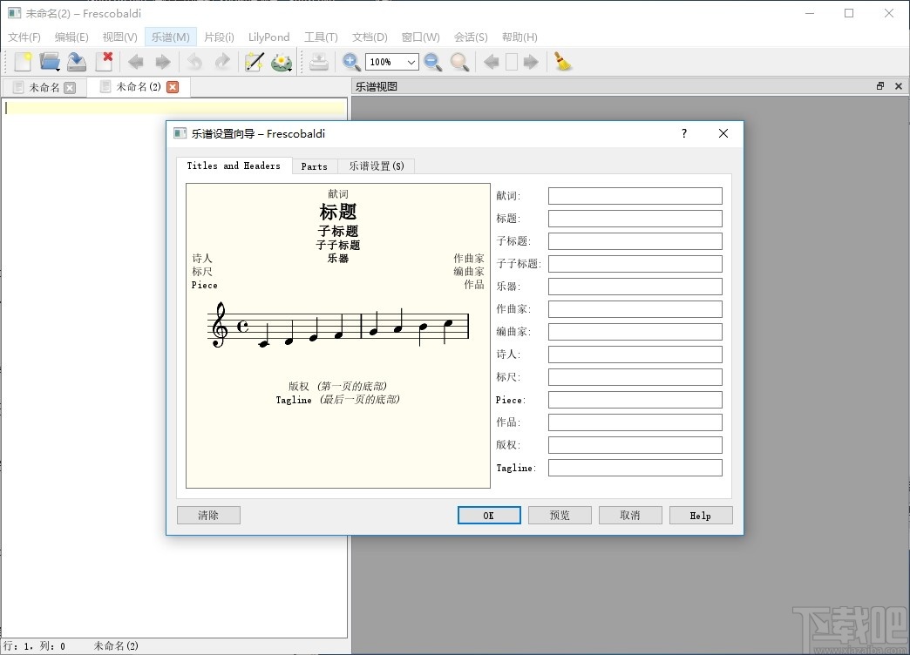
Task: Click the Save document icon
Action: (x=78, y=62)
